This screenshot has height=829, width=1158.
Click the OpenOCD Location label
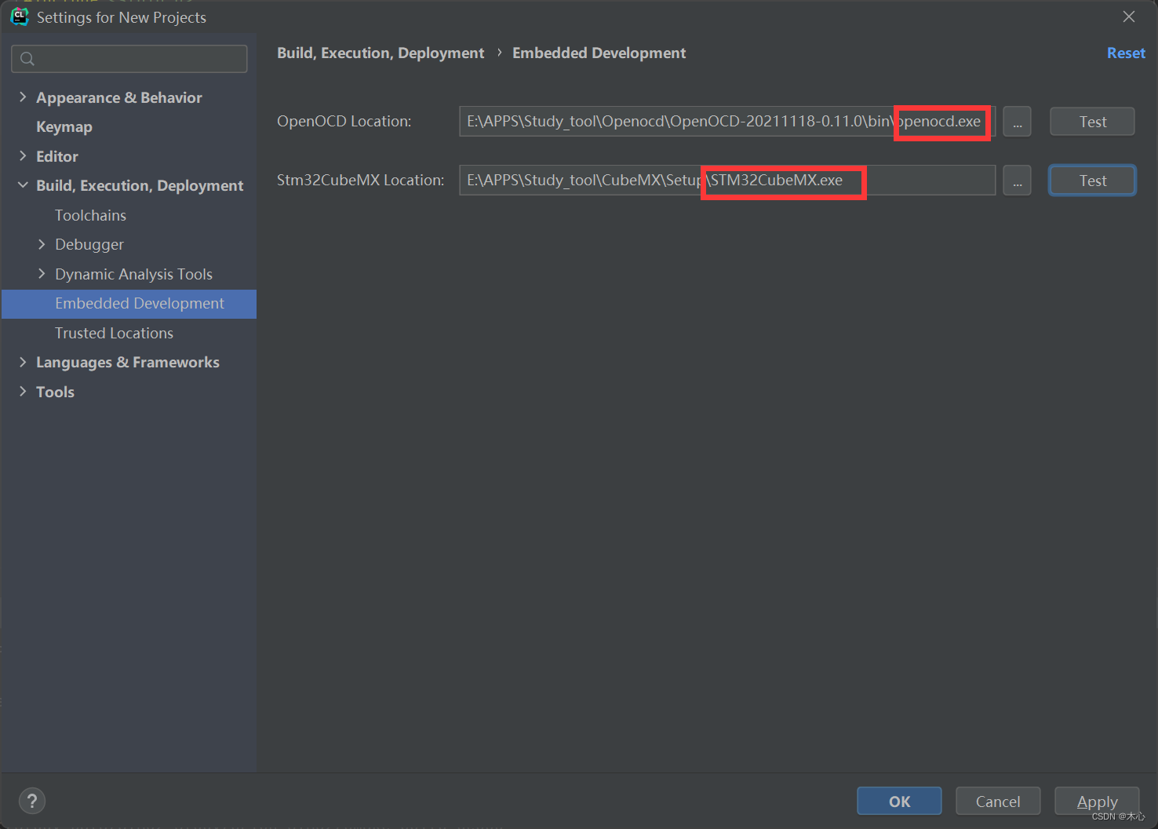click(344, 122)
